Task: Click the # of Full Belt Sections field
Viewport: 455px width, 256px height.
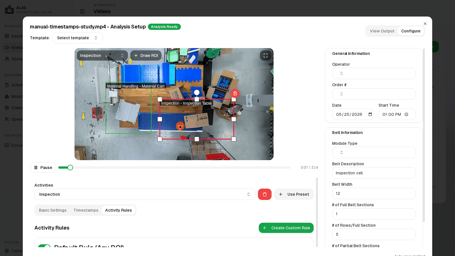Action: pyautogui.click(x=374, y=214)
